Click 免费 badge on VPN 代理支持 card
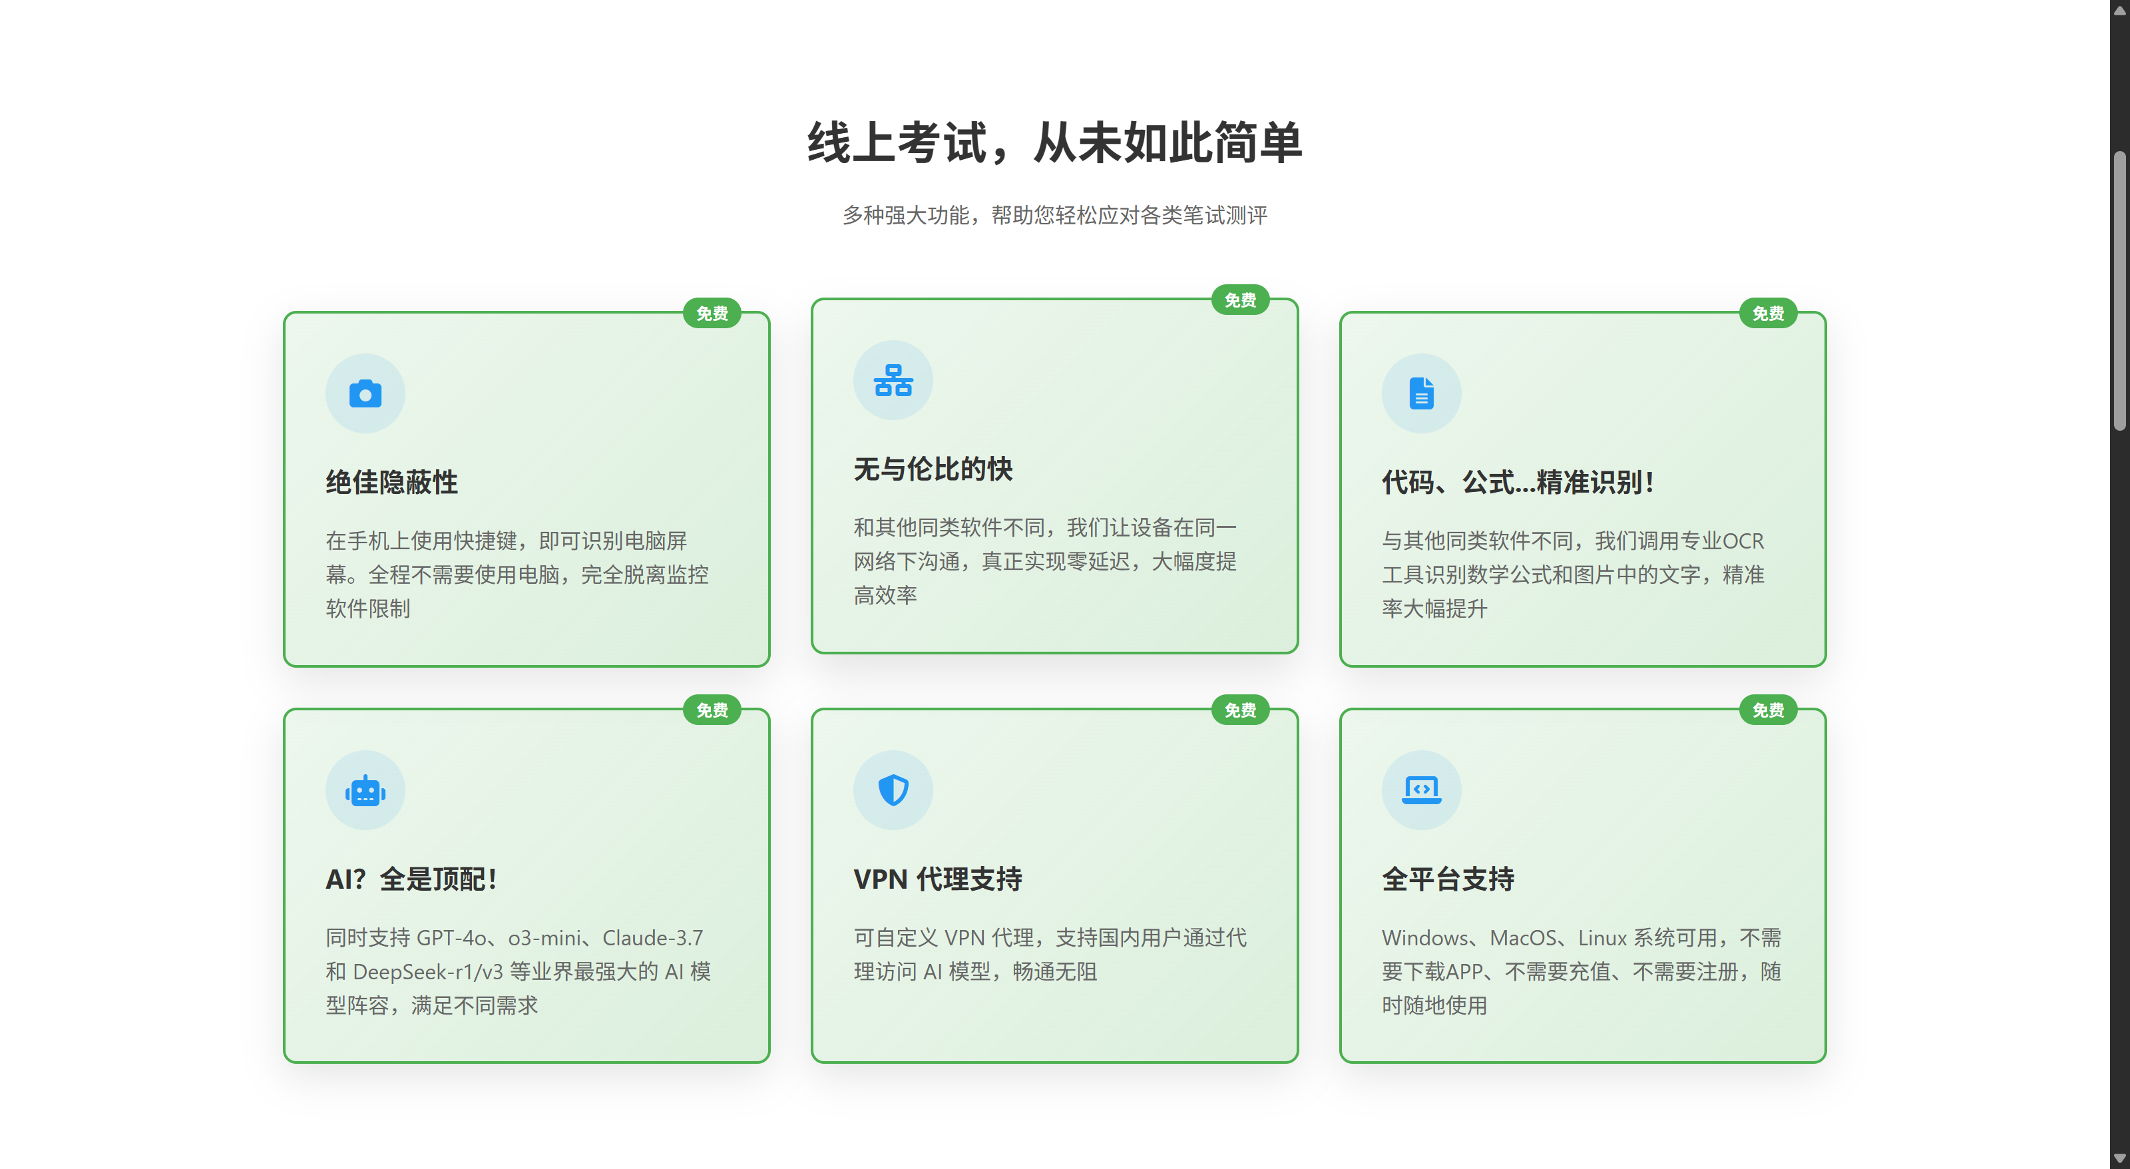The image size is (2130, 1169). 1239,710
